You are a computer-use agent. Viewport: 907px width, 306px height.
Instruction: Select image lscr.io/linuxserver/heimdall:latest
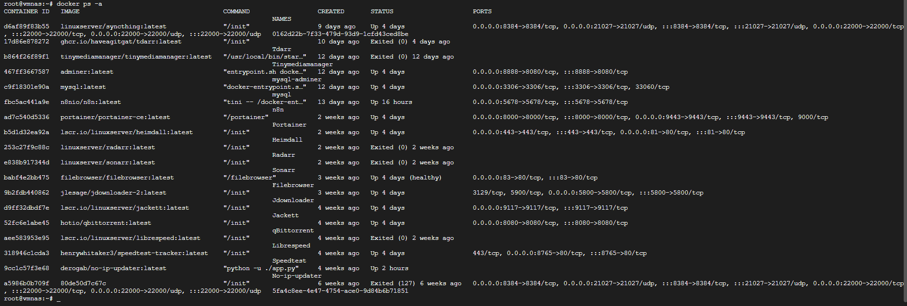tap(127, 132)
